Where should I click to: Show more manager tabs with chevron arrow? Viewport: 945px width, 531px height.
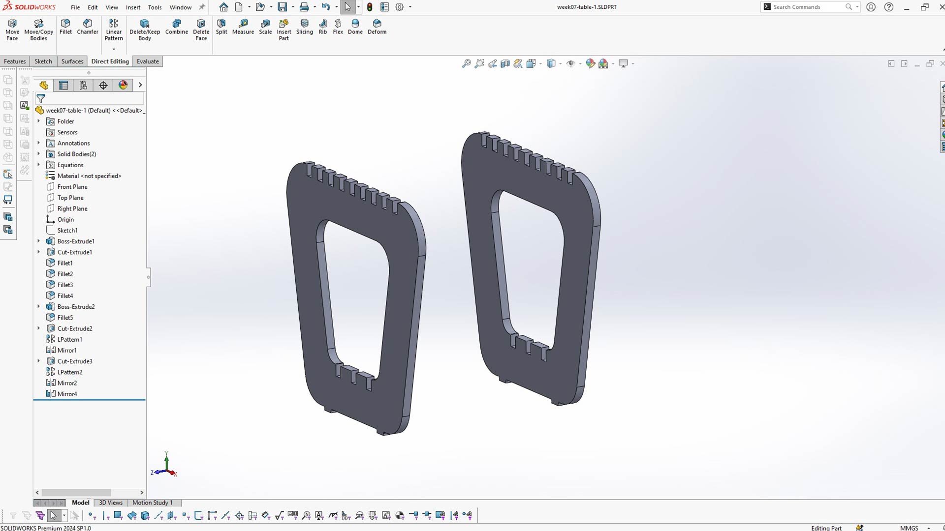(140, 85)
